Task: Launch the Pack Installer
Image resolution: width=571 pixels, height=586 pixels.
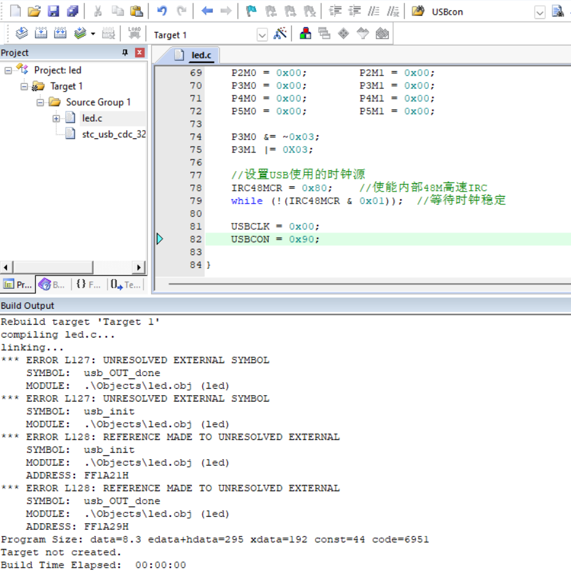Action: click(382, 34)
